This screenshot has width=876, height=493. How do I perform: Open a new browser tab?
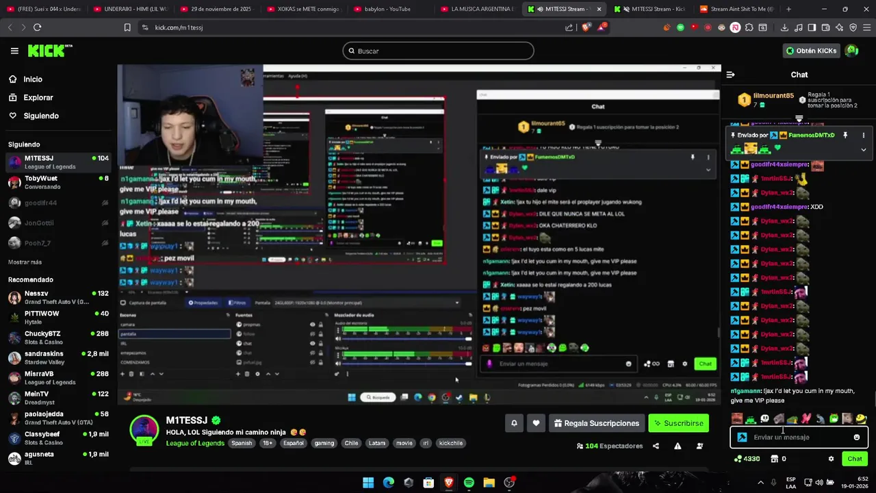point(788,9)
